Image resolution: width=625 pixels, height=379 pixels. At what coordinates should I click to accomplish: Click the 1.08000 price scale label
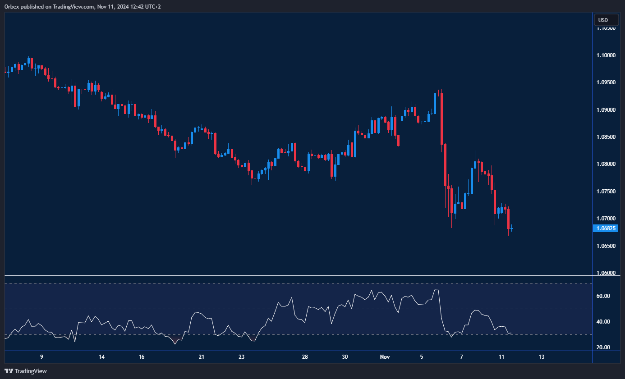[606, 164]
